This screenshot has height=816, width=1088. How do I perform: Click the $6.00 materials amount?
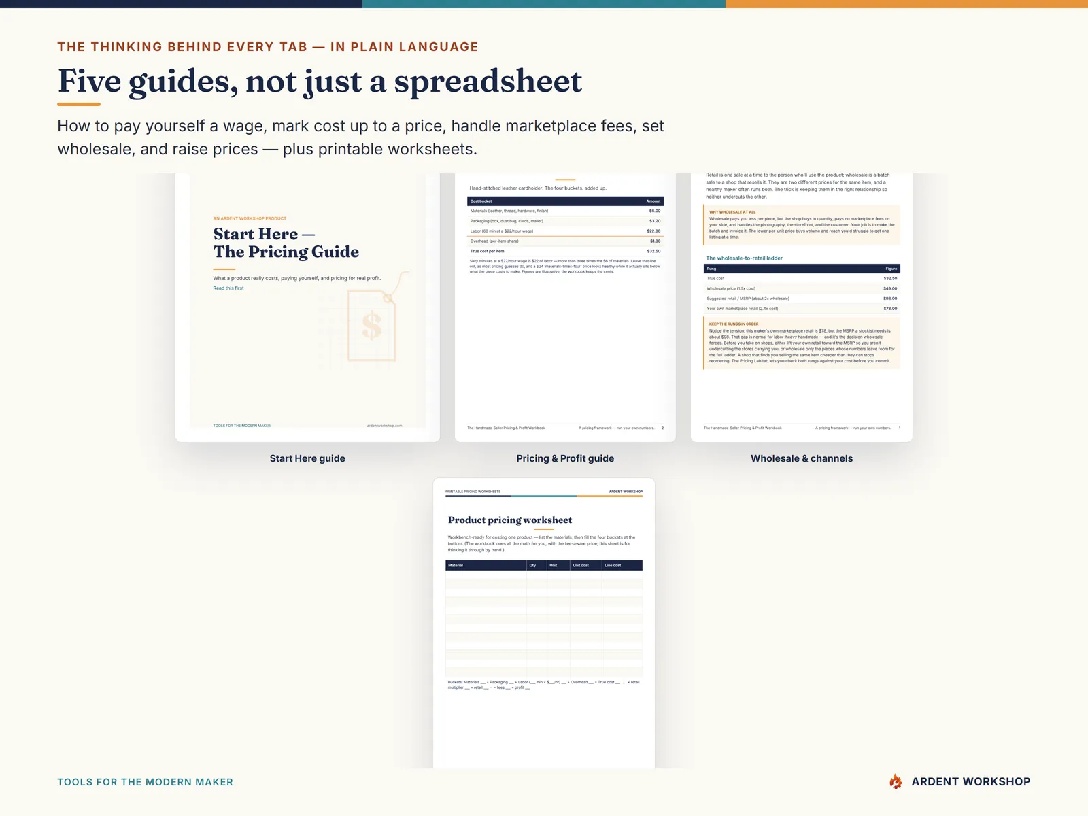tap(655, 211)
